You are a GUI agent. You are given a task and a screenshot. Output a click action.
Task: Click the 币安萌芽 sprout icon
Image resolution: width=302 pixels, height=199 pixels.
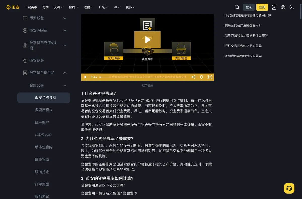tap(25, 60)
